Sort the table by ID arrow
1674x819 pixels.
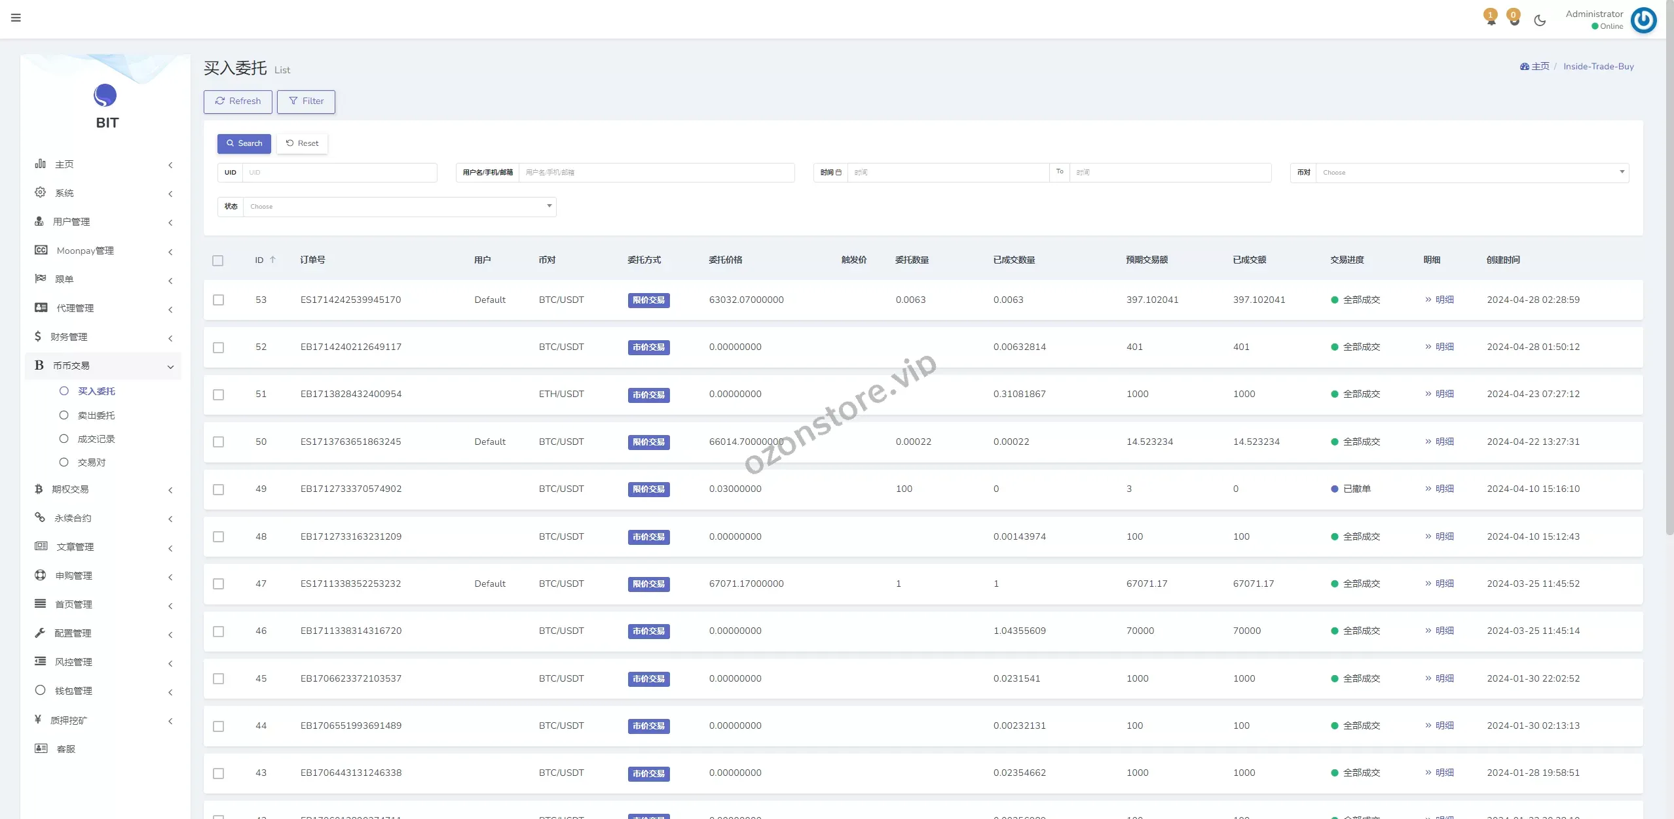[272, 260]
